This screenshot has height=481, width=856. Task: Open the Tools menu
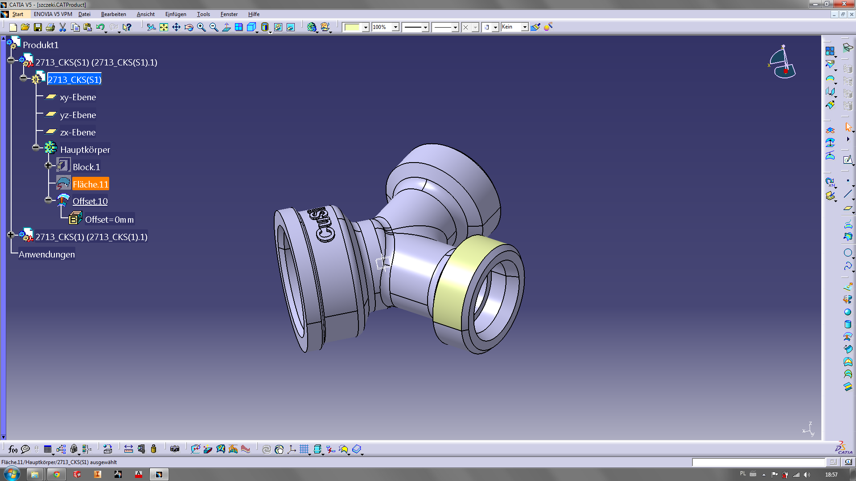point(203,14)
